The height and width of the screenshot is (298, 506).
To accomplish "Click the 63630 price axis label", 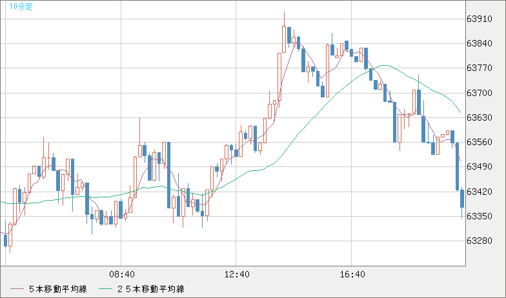I will pos(480,117).
